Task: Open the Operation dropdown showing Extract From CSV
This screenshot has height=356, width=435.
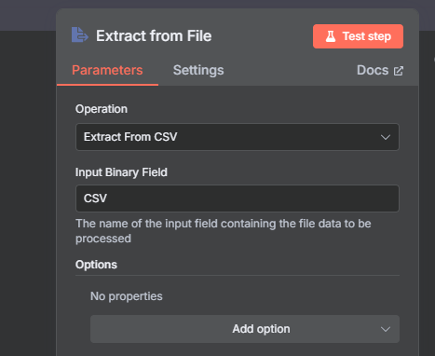Action: point(238,137)
